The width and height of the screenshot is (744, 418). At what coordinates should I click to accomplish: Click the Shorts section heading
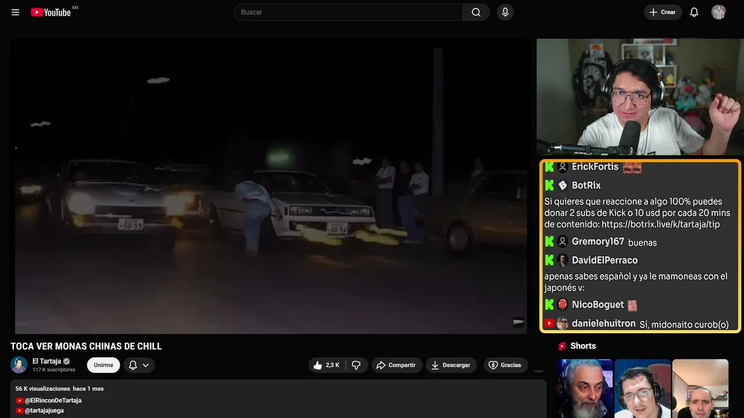point(583,346)
